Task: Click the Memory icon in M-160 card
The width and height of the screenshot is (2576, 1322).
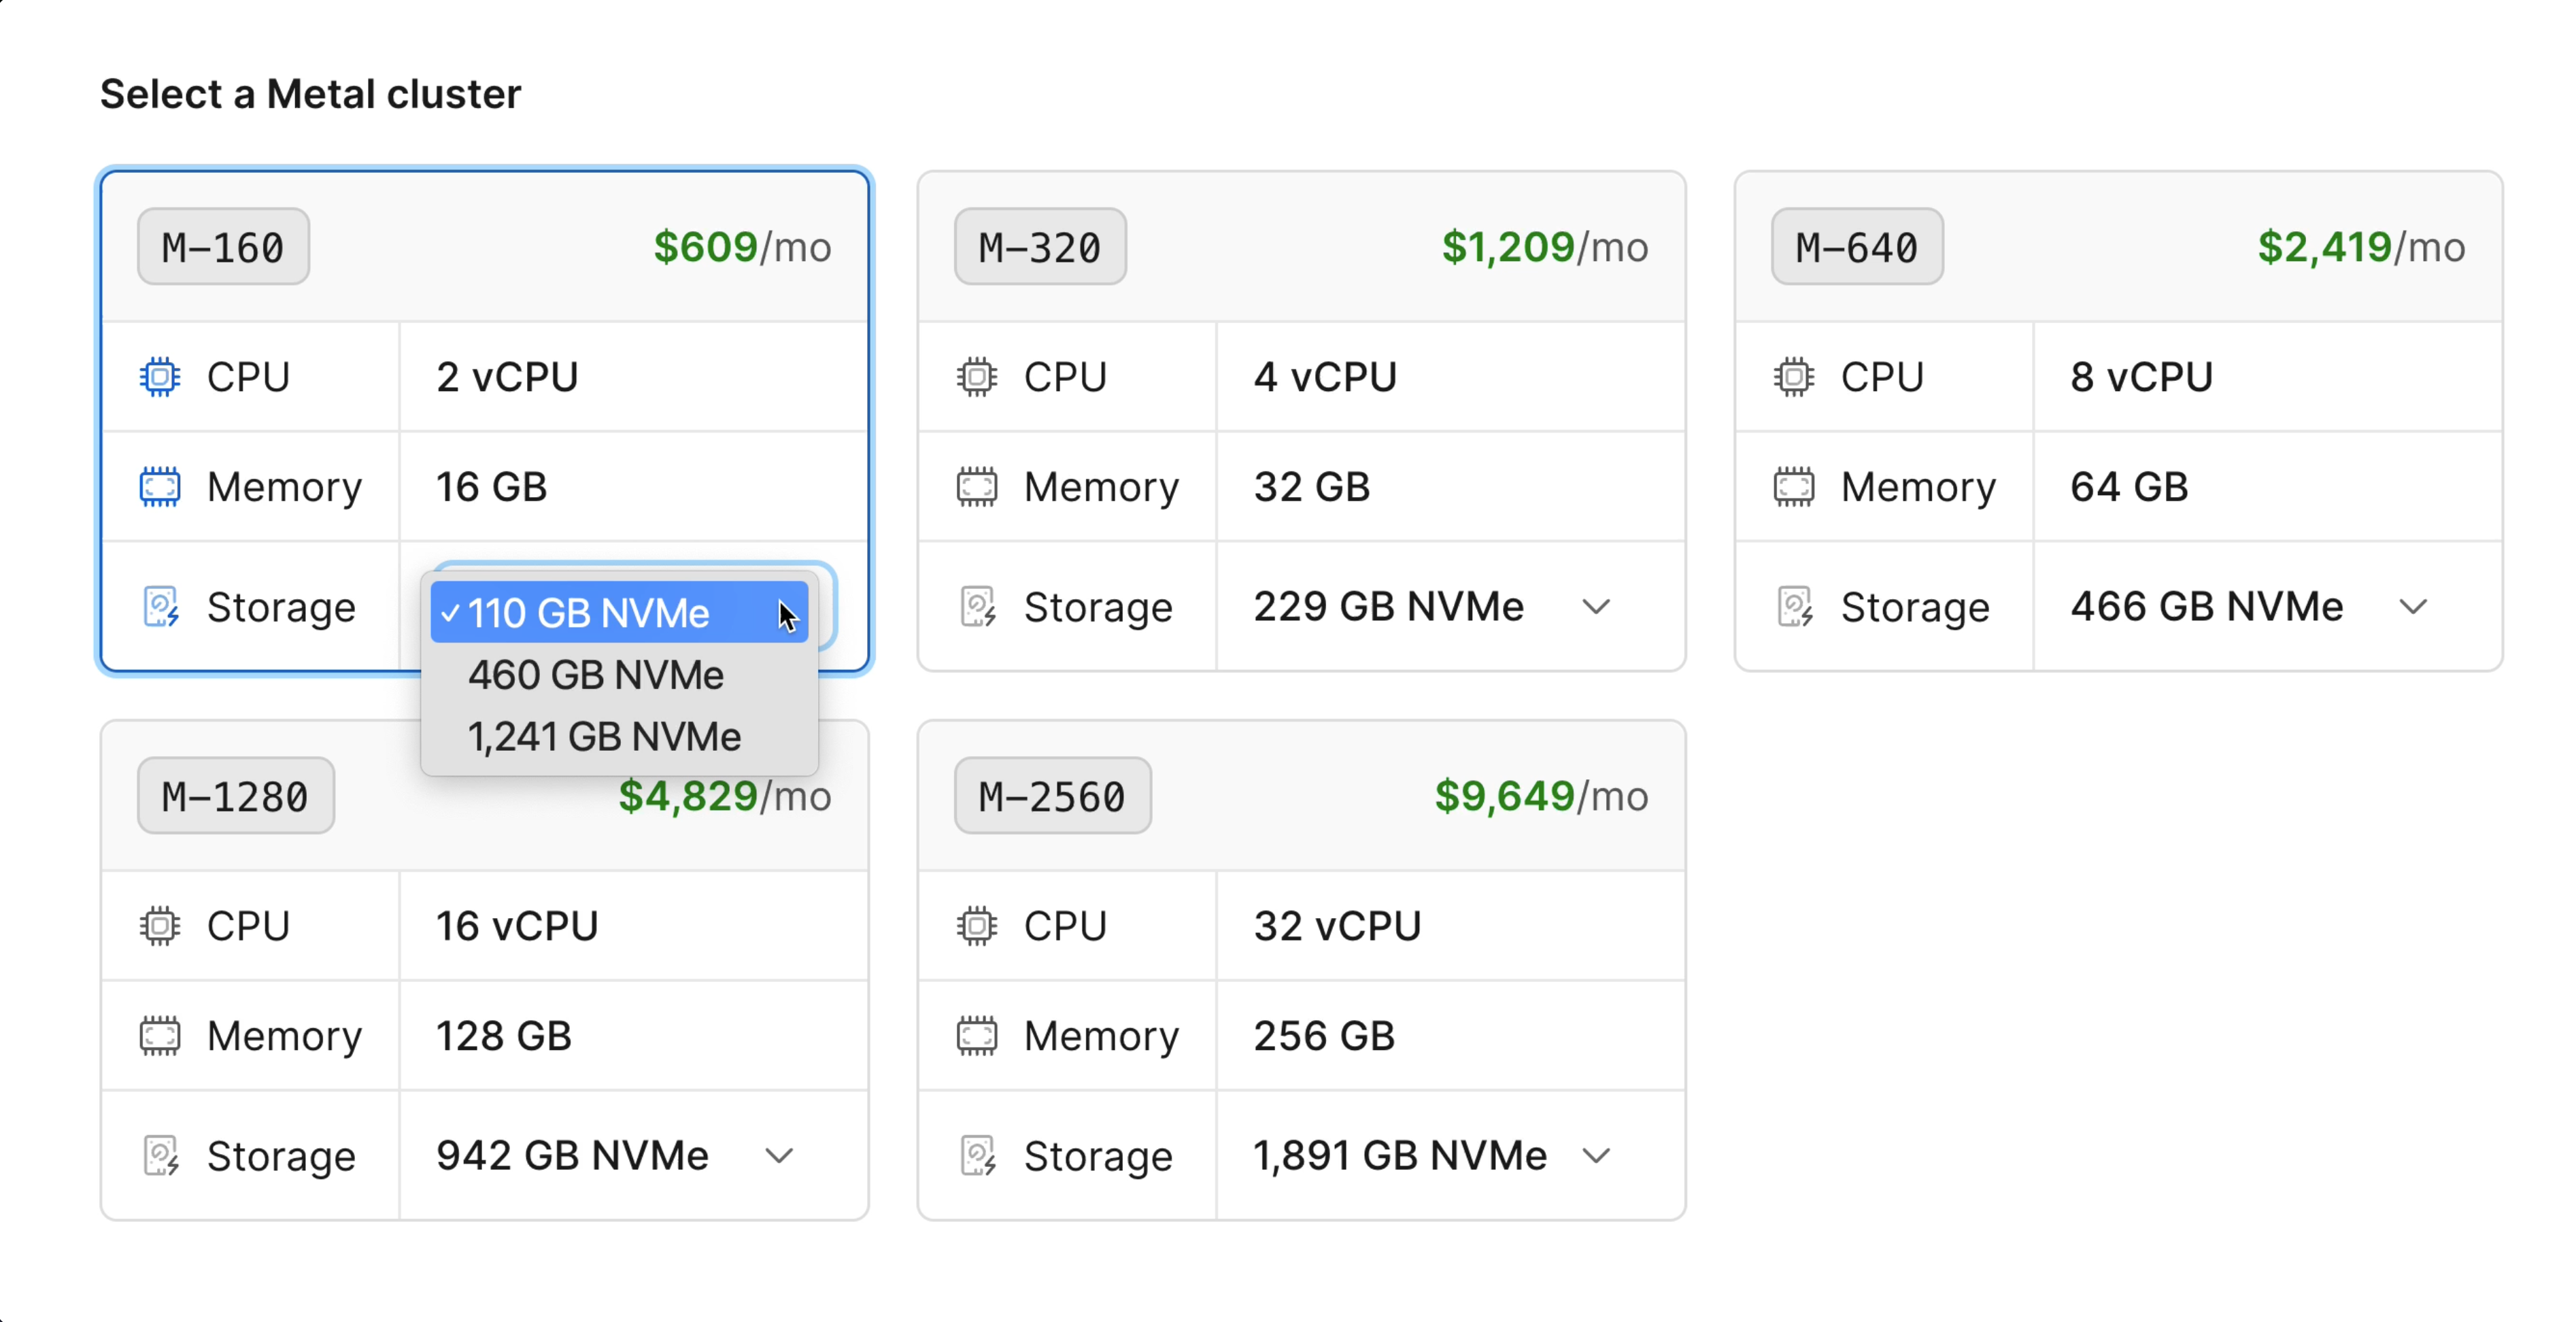Action: click(x=160, y=487)
